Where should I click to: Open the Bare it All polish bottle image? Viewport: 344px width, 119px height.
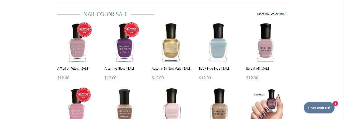point(266,43)
